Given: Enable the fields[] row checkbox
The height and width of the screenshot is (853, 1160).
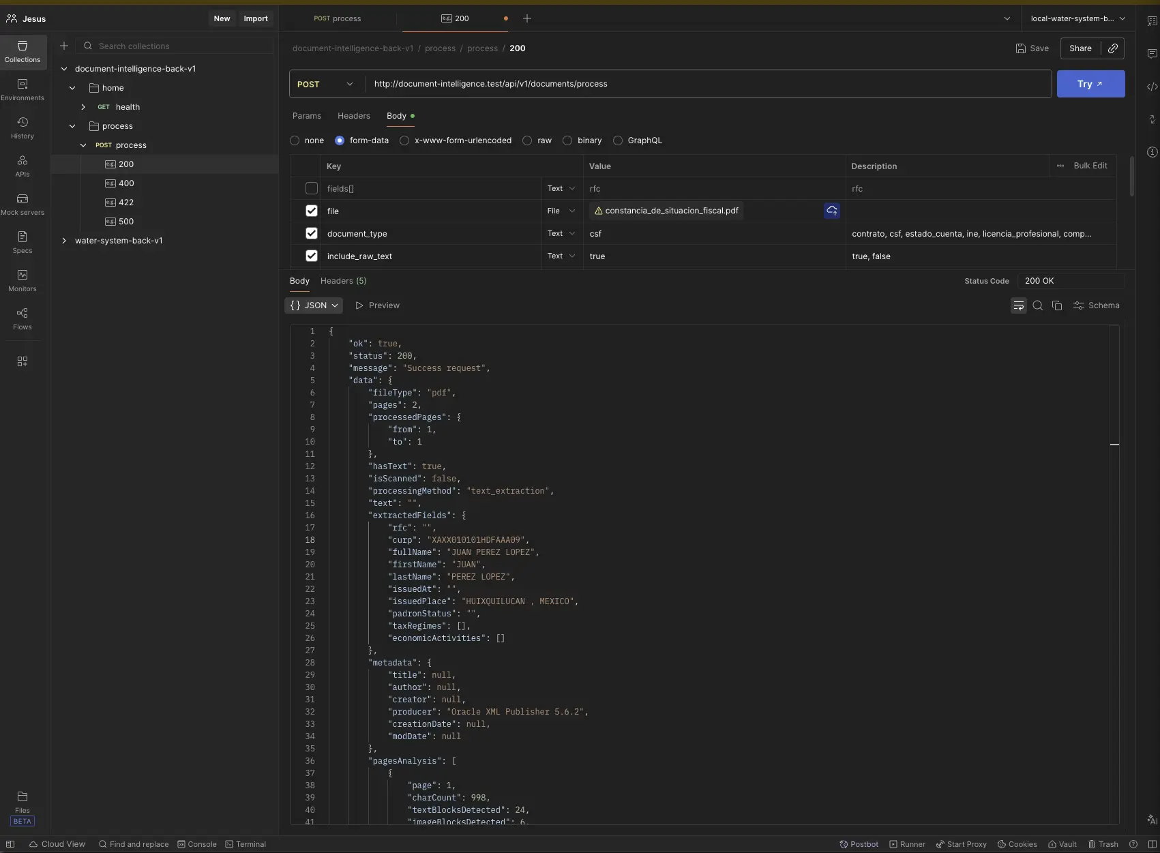Looking at the screenshot, I should (x=312, y=188).
